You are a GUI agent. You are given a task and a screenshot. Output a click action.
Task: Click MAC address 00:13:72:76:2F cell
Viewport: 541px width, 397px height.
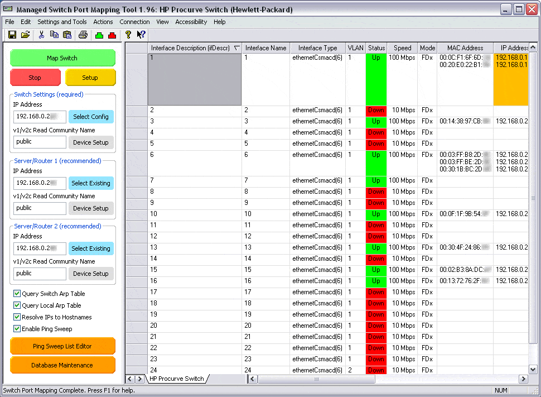pyautogui.click(x=465, y=281)
